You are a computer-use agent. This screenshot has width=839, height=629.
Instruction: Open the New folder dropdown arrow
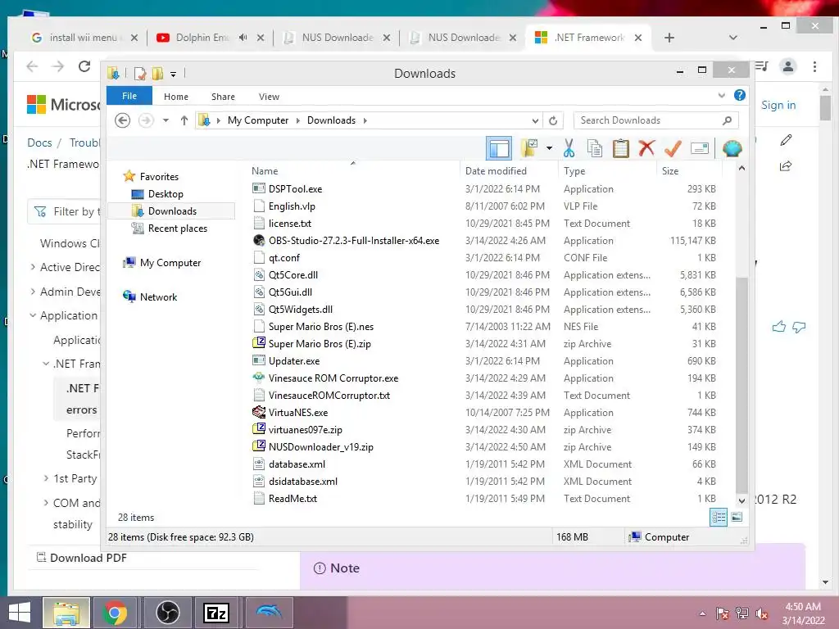pos(549,148)
